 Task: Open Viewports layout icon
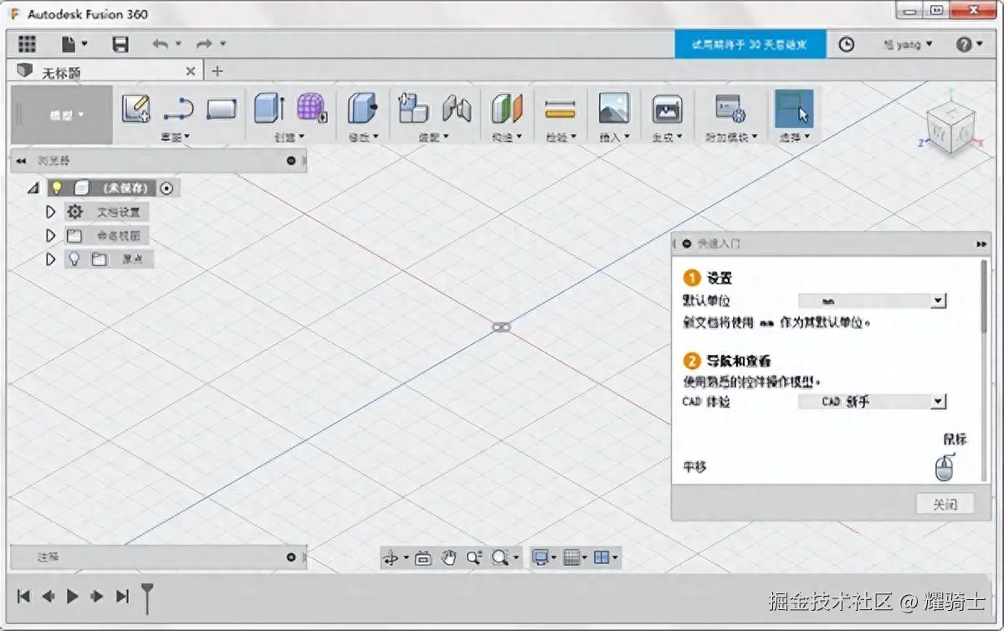pos(602,558)
